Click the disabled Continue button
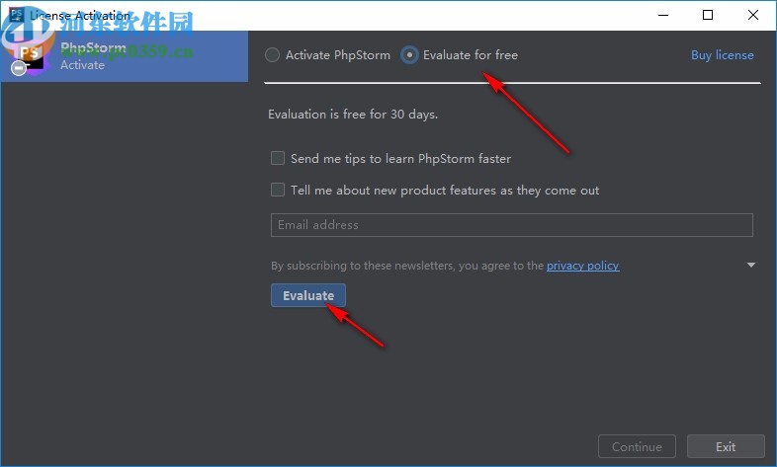The width and height of the screenshot is (777, 467). click(637, 446)
